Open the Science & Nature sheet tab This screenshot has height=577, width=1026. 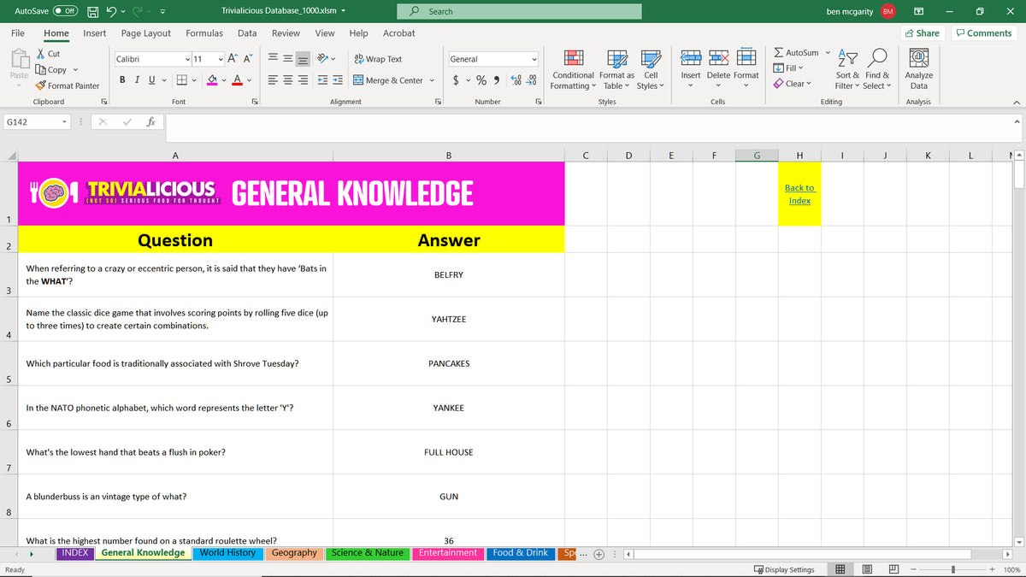[368, 553]
